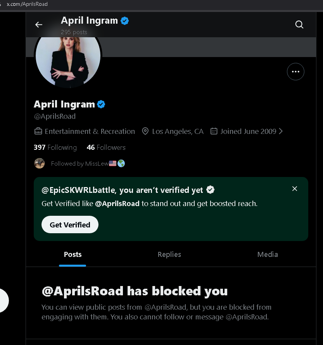Switch to the Replies tab
This screenshot has height=345, width=323.
169,255
